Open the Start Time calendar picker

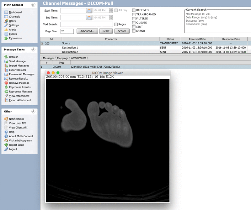click(x=89, y=10)
